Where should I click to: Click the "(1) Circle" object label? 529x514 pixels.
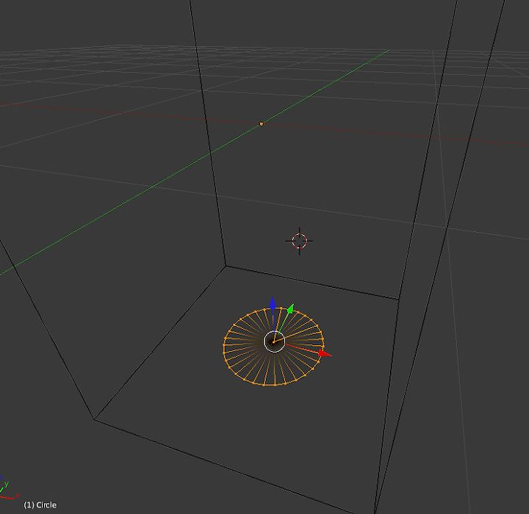[40, 504]
